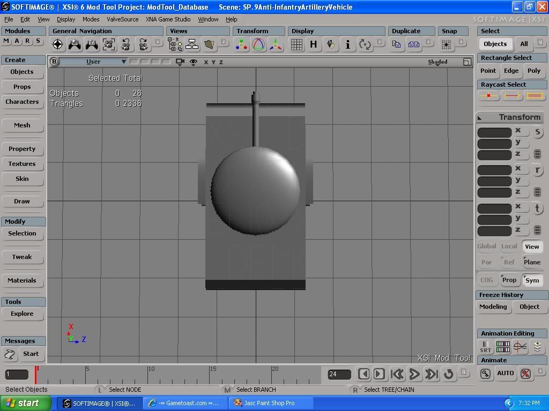Click the Windows start button
Viewport: 549px width, 411px height.
pos(25,403)
